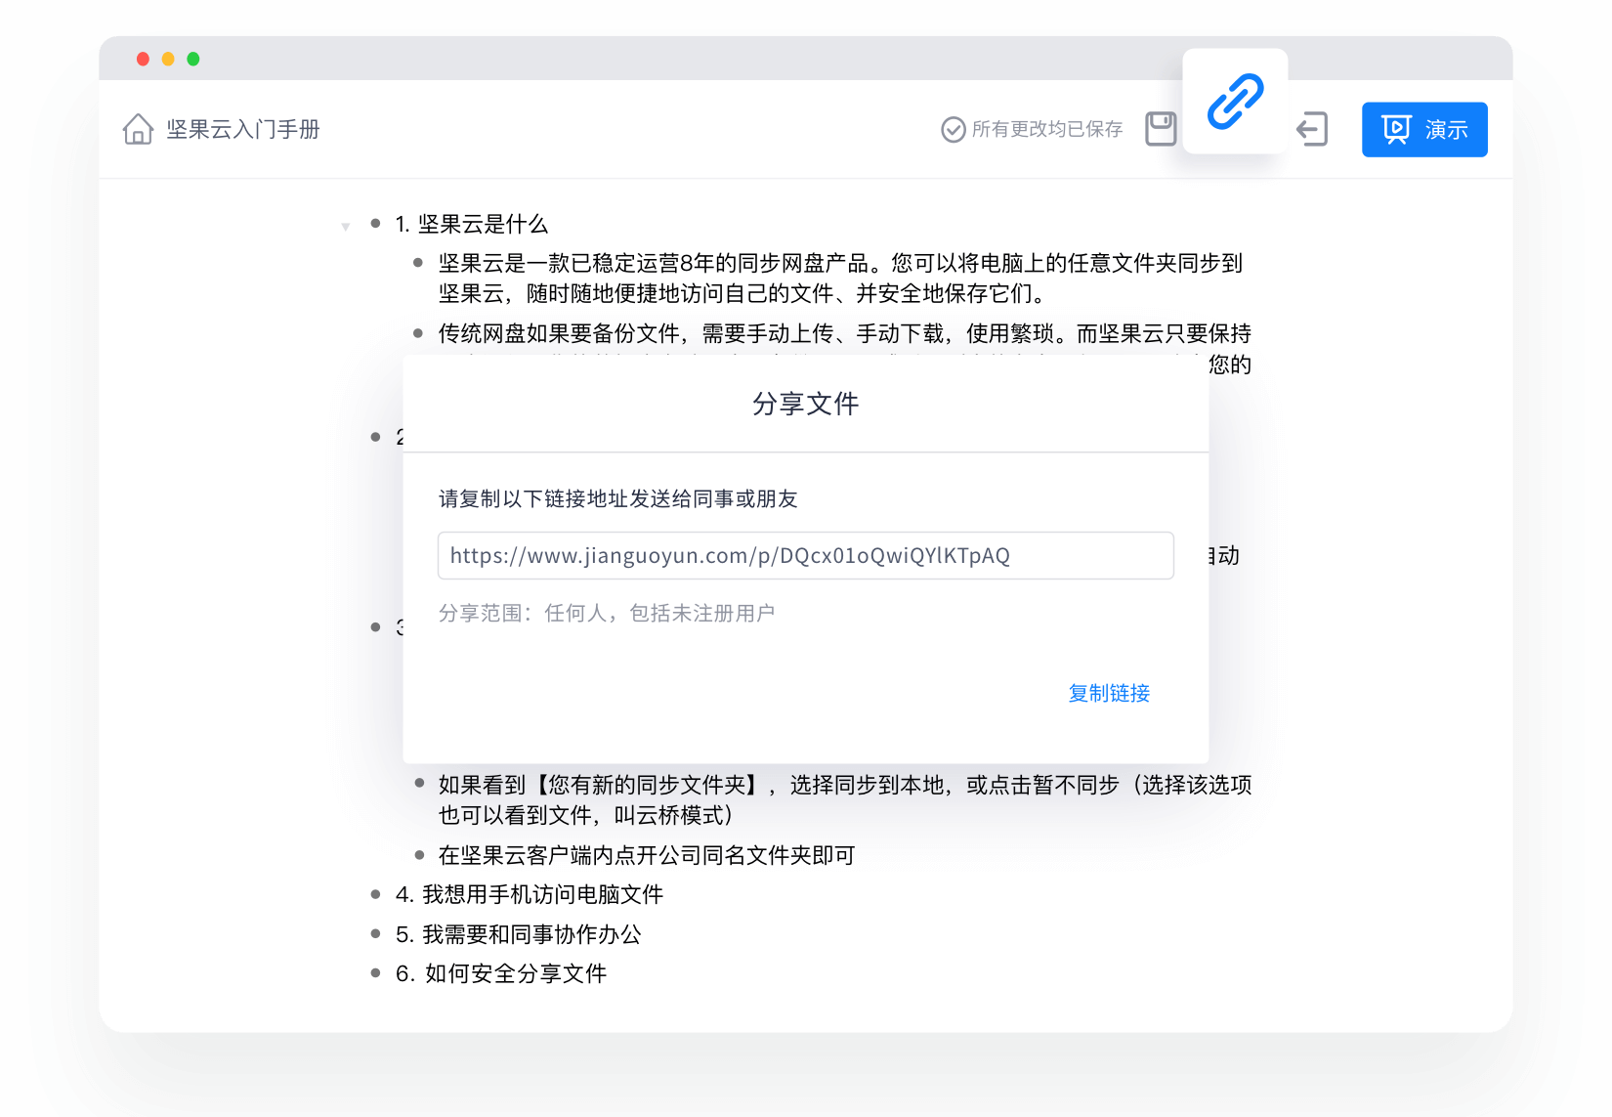Start presentation with the 演示 button
Screen dimensions: 1612x1117
point(1423,129)
